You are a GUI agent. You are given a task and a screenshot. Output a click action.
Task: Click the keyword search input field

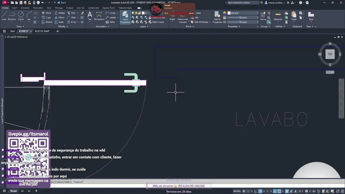pos(243,3)
